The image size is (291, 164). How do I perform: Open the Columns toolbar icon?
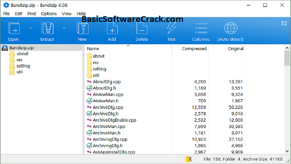pyautogui.click(x=201, y=28)
